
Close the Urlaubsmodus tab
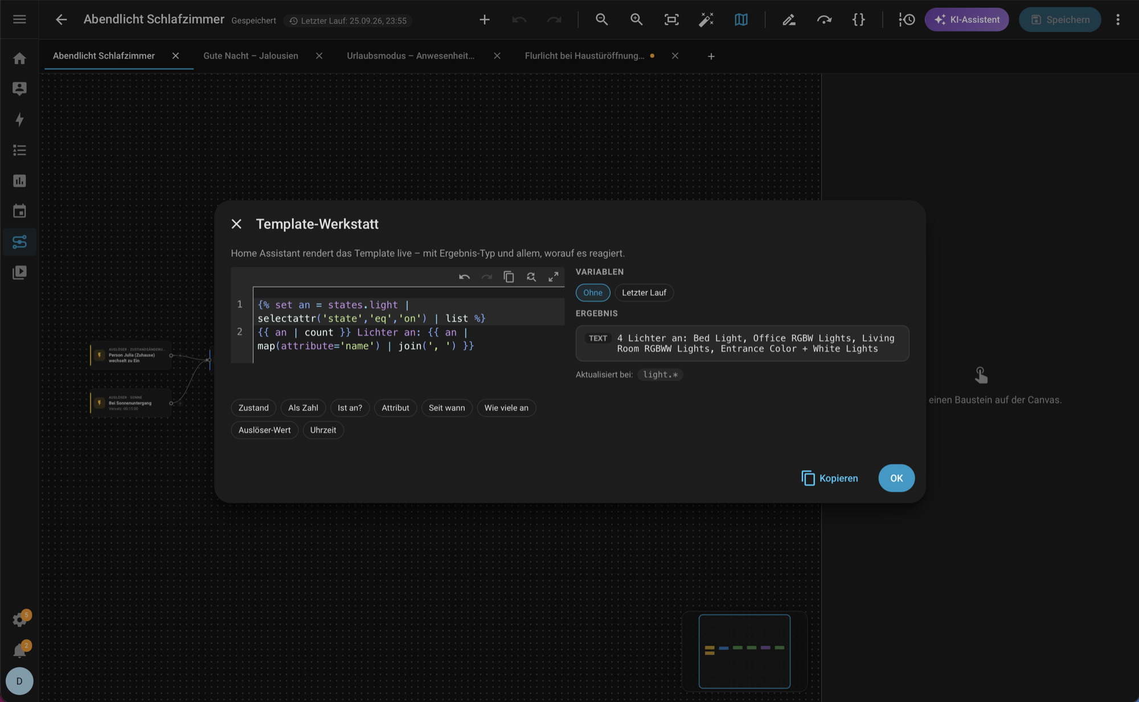click(x=497, y=56)
